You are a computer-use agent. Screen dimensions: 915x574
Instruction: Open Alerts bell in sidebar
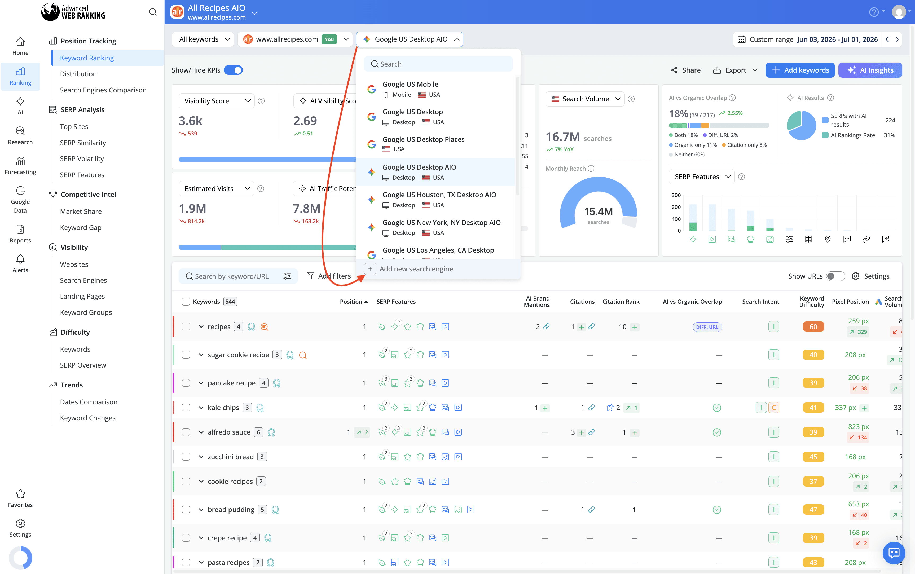point(20,263)
